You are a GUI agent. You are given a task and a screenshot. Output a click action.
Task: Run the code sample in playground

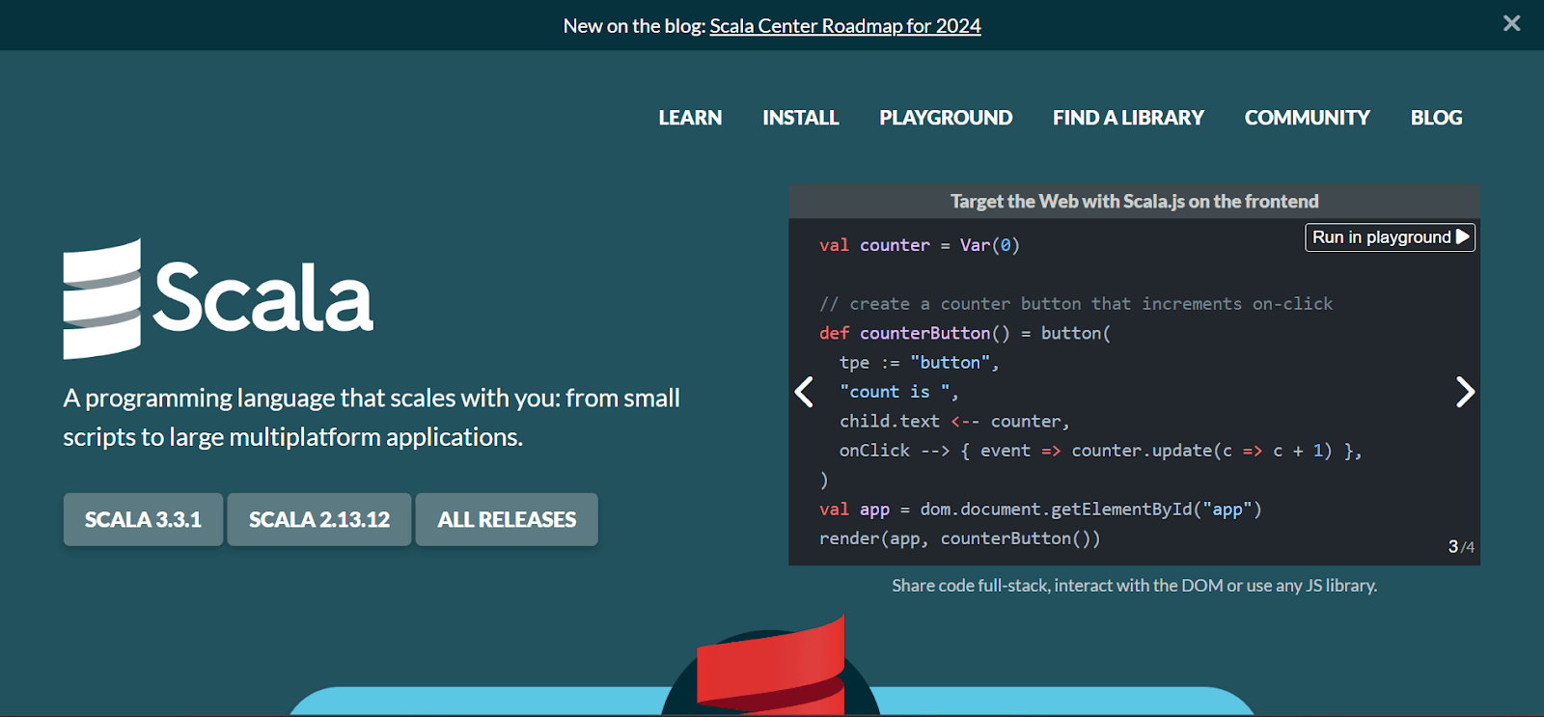1390,237
